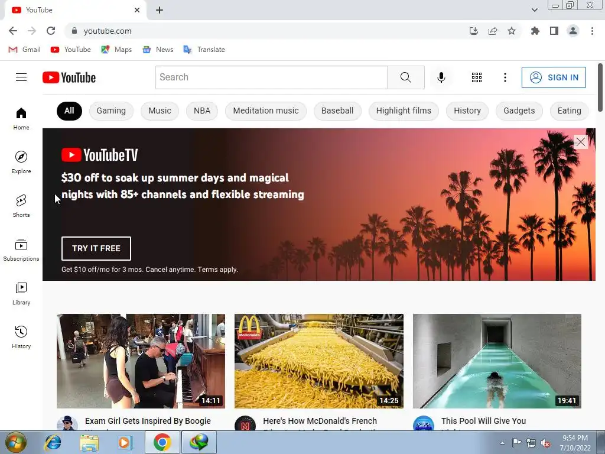View site info lock icon

(x=74, y=31)
